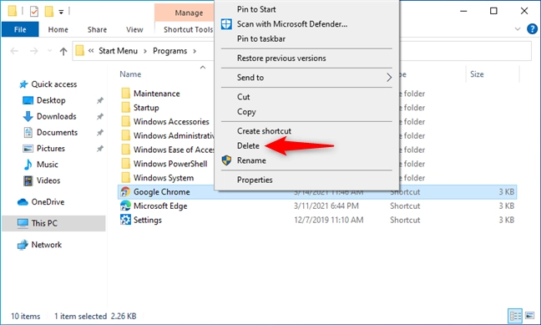Click the Properties quick access toolbar icon

33,12
